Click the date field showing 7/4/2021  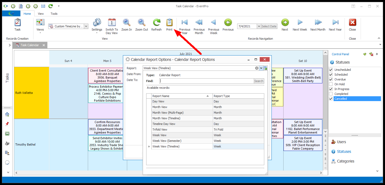247,26
